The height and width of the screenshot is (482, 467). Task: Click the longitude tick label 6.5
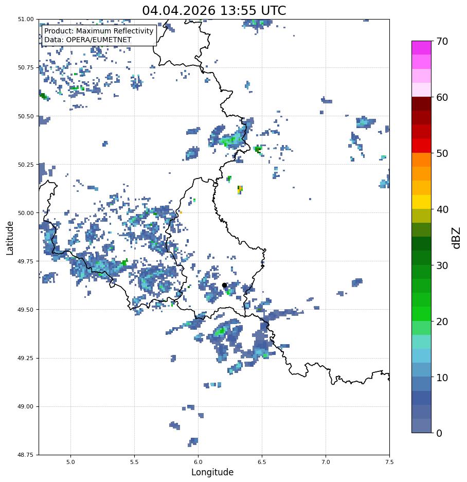point(262,462)
